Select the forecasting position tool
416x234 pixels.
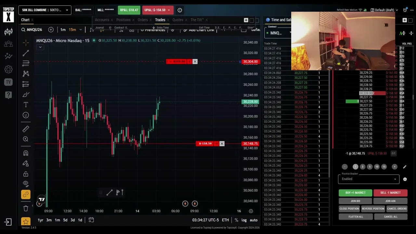click(x=26, y=84)
